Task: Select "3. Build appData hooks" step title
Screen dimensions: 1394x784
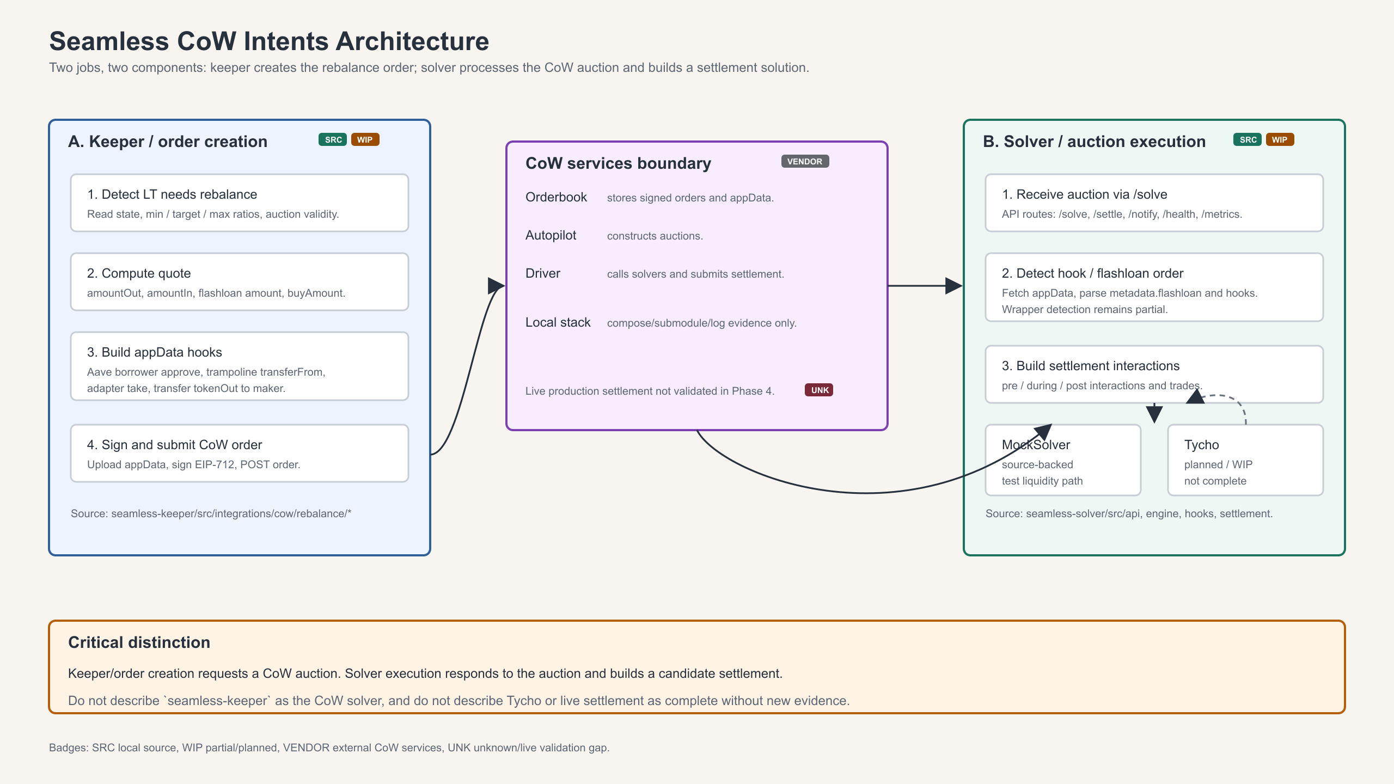Action: tap(155, 352)
